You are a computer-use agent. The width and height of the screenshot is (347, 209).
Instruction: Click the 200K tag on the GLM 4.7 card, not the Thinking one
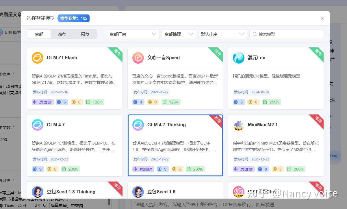70,169
